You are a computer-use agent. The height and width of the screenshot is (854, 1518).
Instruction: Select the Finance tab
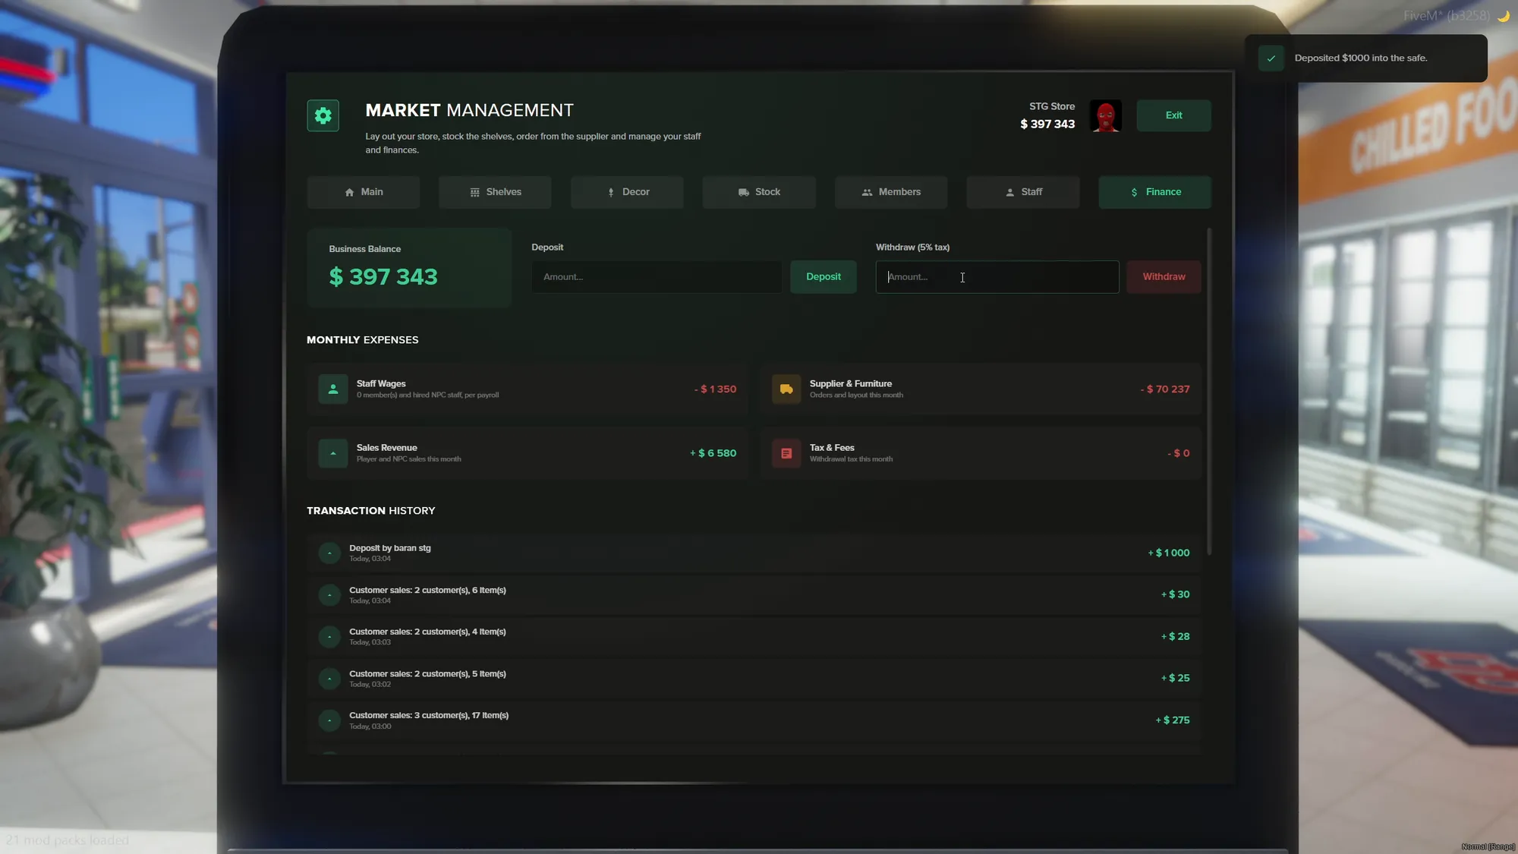[1155, 192]
